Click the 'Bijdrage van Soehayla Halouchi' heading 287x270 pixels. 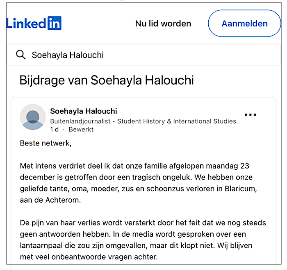click(x=107, y=80)
